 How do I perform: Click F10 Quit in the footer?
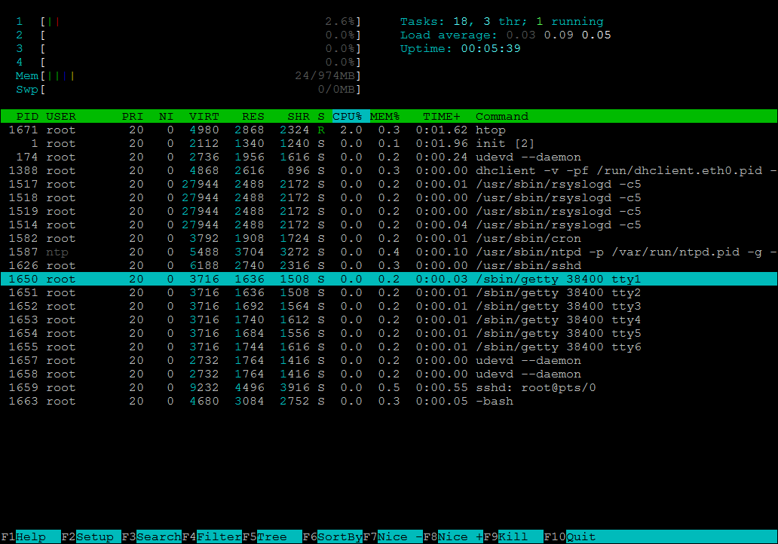580,537
